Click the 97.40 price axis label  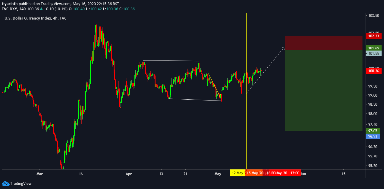click(x=373, y=125)
